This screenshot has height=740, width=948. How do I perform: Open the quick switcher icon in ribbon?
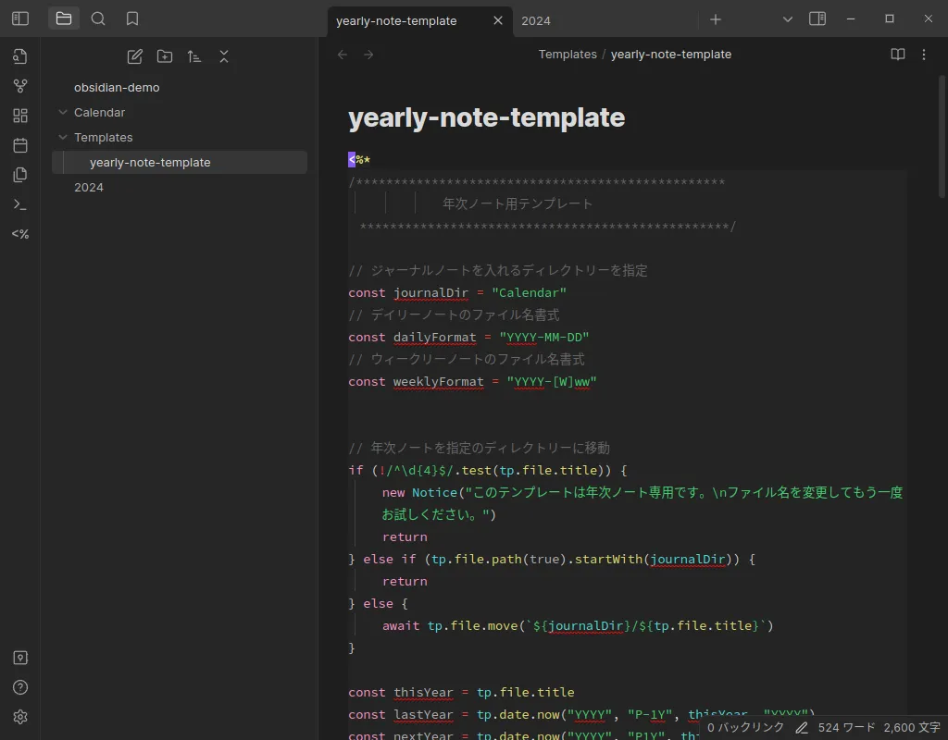tap(20, 56)
